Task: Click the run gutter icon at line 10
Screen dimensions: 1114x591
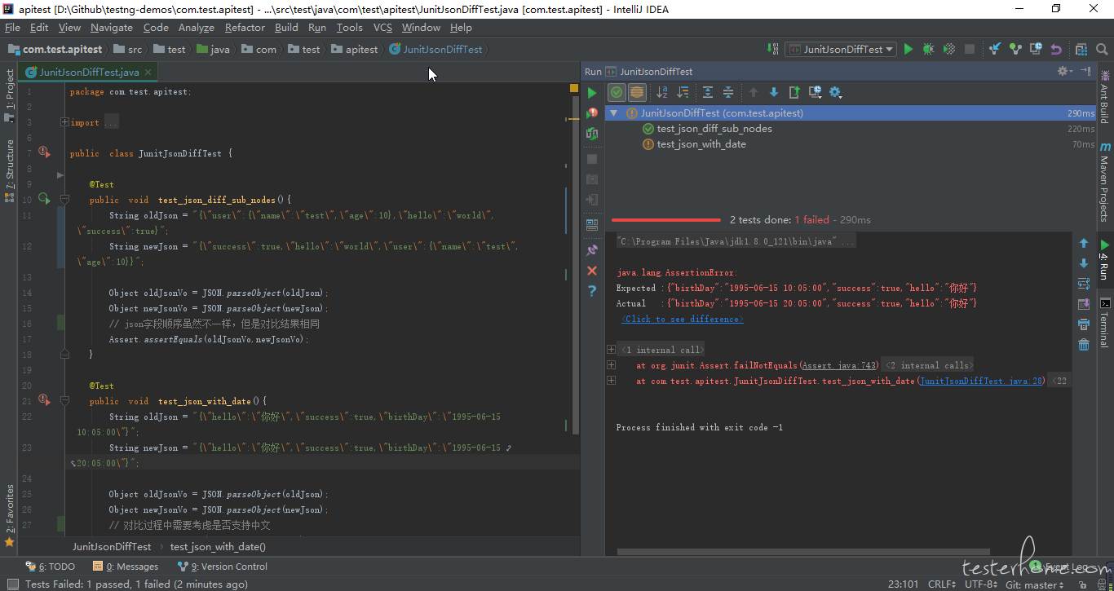Action: 44,199
